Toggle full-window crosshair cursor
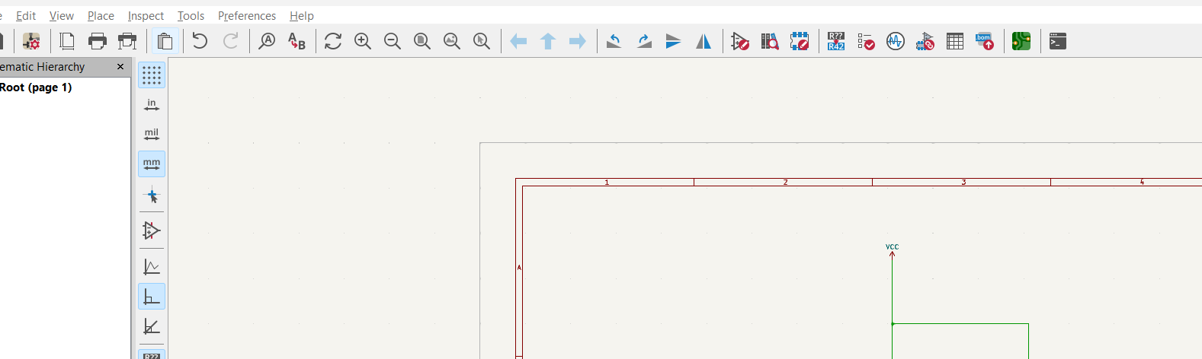 pyautogui.click(x=152, y=196)
